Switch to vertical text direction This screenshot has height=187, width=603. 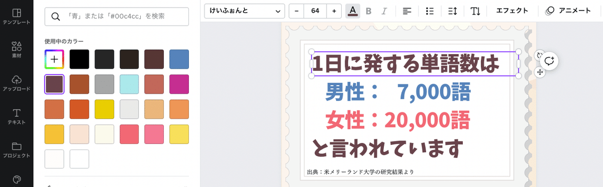[x=475, y=11]
